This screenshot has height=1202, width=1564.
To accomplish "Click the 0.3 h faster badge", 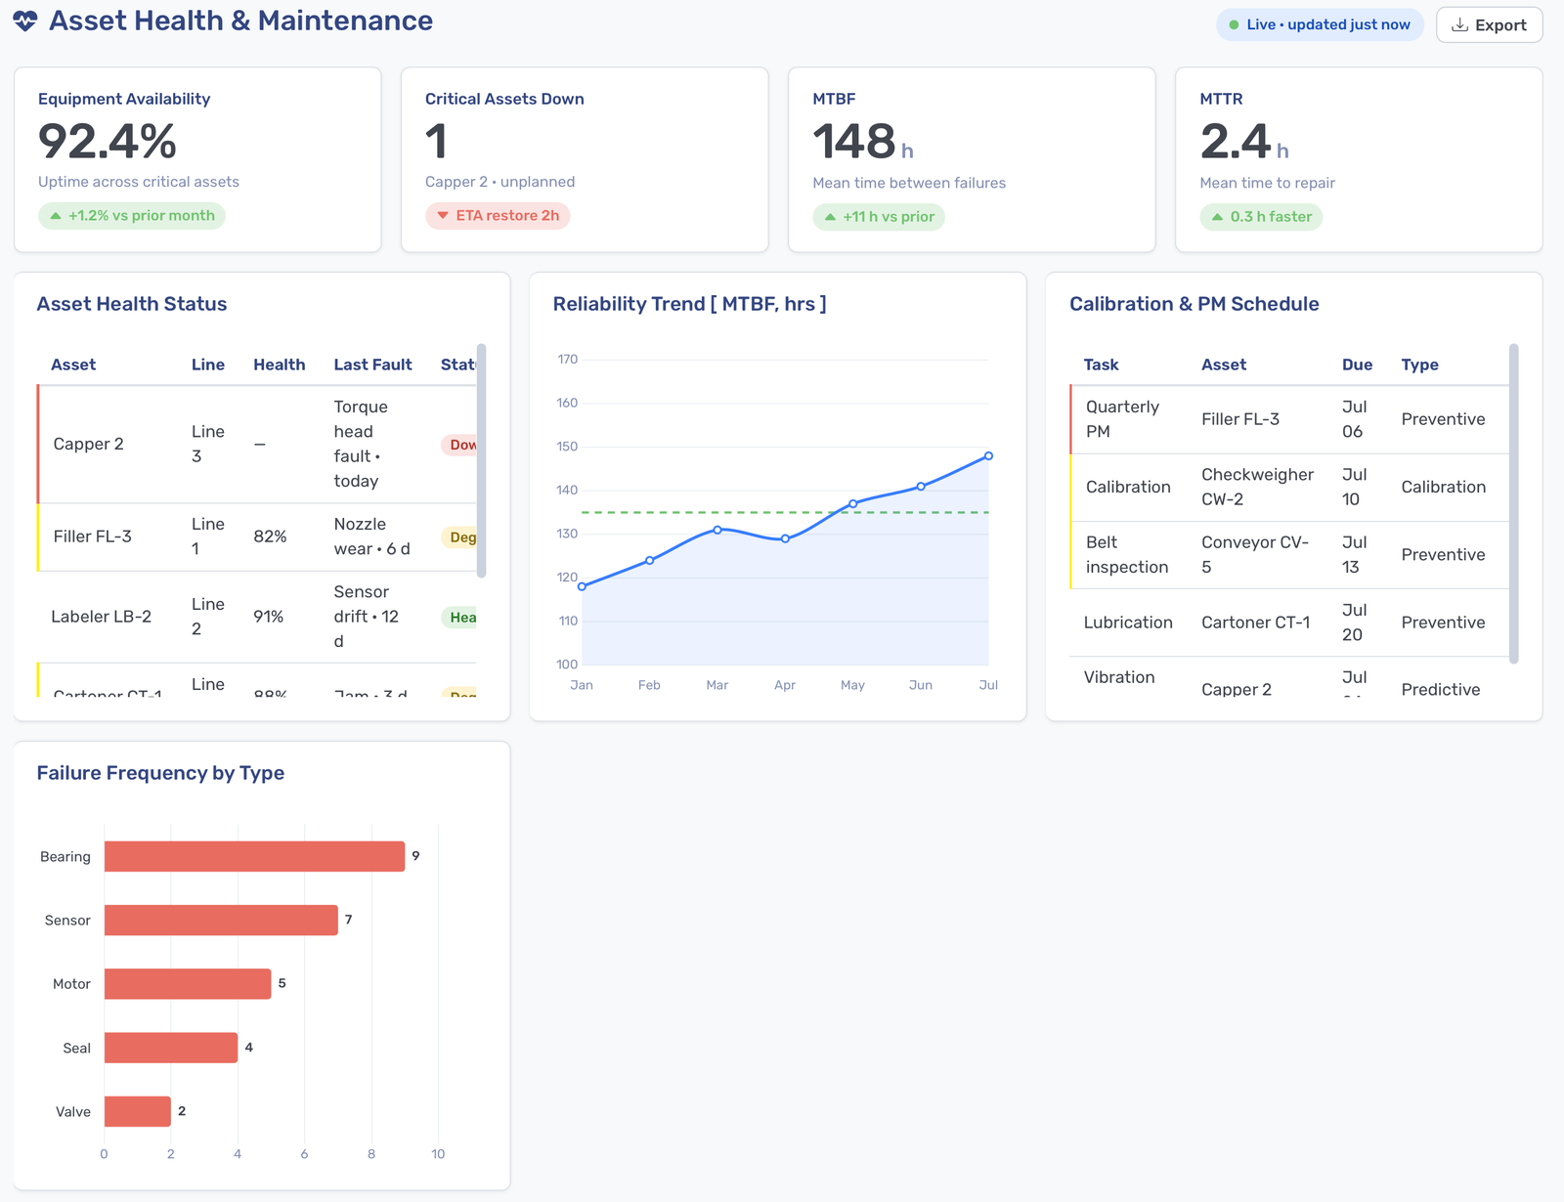I will pos(1261,216).
